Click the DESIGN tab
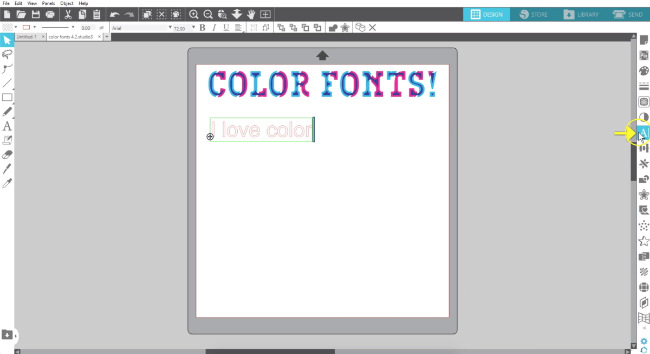Screen dimensions: 650x354 pyautogui.click(x=486, y=15)
